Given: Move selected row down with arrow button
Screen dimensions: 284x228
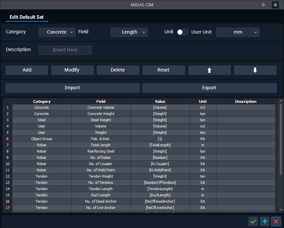Looking at the screenshot, I should click(x=255, y=70).
